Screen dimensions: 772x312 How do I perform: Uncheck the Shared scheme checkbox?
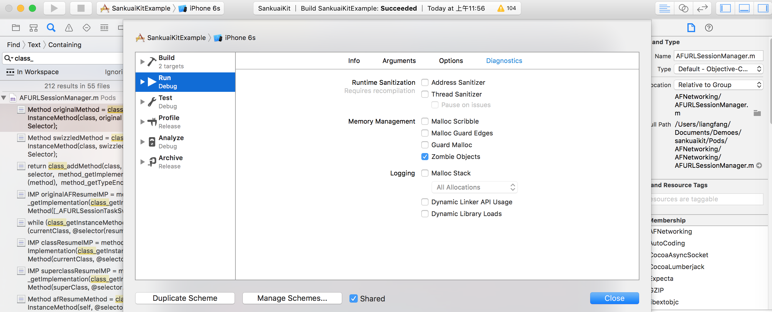(353, 298)
